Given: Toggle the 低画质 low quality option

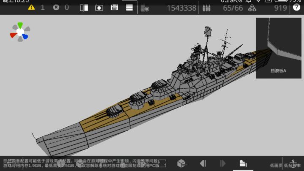Looking at the screenshot, I should (x=276, y=166).
